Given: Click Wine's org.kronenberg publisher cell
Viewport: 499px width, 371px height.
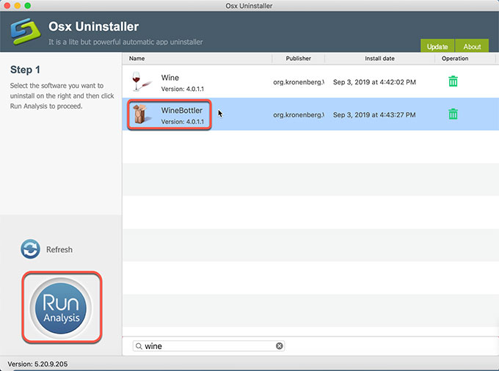Looking at the screenshot, I should (299, 82).
